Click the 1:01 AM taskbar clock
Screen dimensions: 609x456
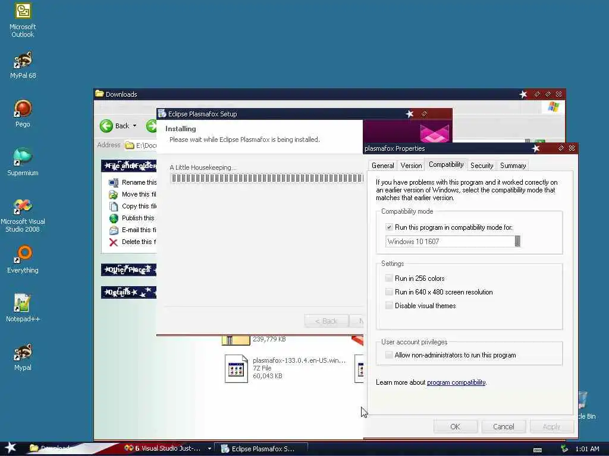(x=587, y=449)
